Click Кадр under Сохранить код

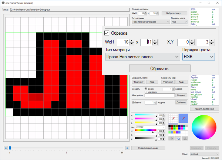[x=181, y=82]
